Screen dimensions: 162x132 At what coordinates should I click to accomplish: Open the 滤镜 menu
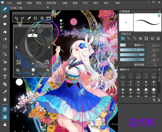point(65,3)
